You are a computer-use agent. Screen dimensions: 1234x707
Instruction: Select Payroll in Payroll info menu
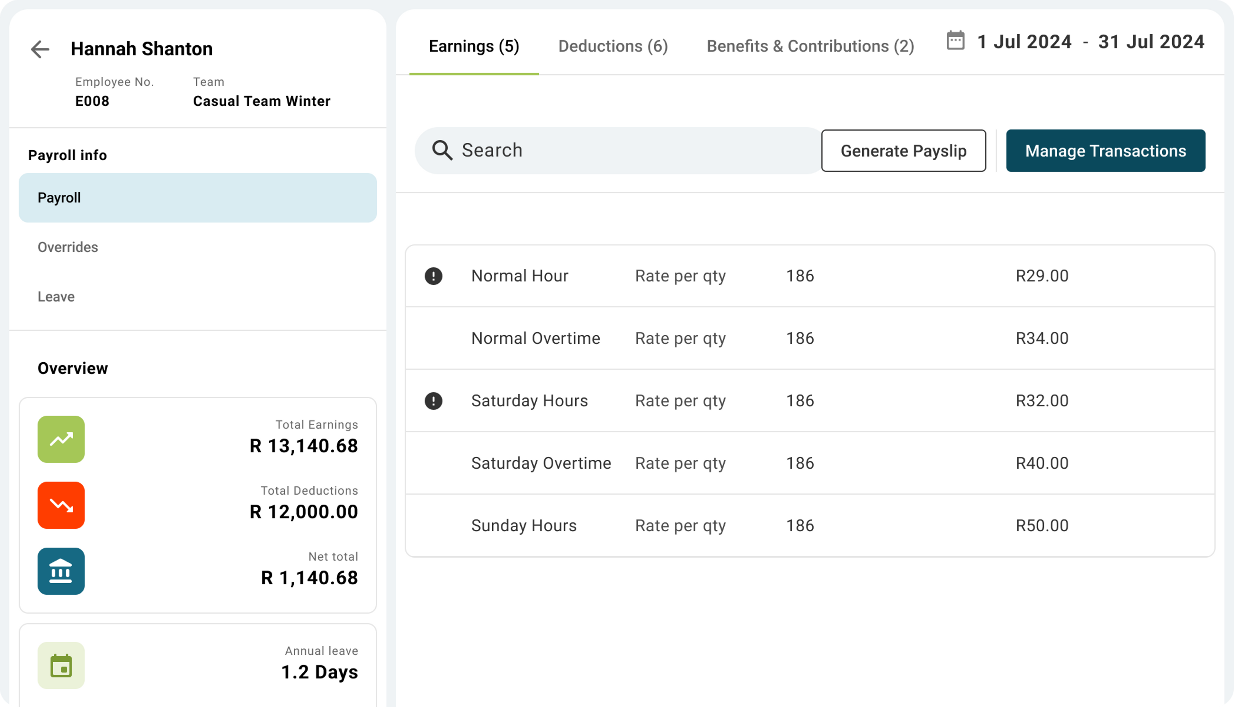click(198, 198)
